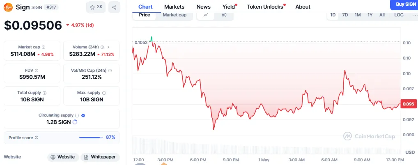Click the Profile score progress bar
This screenshot has width=418, height=165.
pyautogui.click(x=90, y=137)
